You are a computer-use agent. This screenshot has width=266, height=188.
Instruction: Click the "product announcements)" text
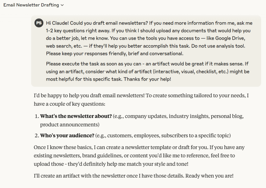point(70,125)
